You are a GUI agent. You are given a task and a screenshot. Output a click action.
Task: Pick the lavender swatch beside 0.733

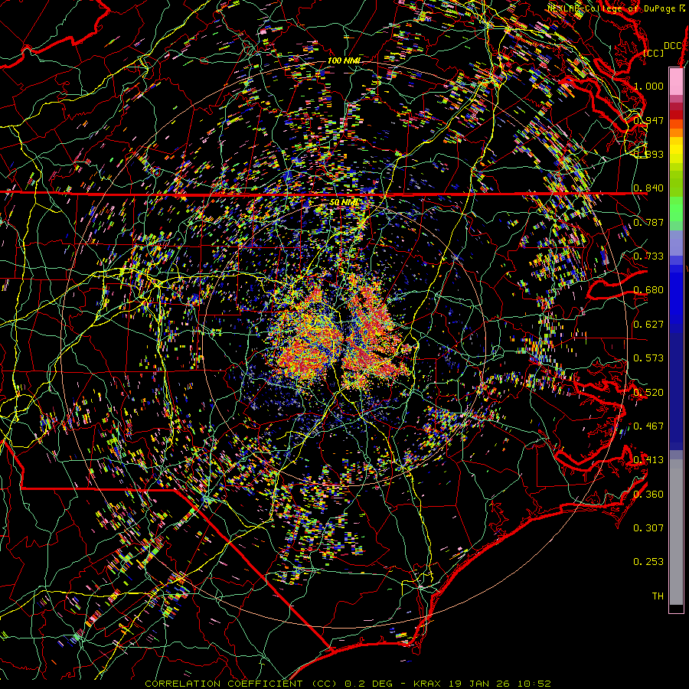coord(676,243)
